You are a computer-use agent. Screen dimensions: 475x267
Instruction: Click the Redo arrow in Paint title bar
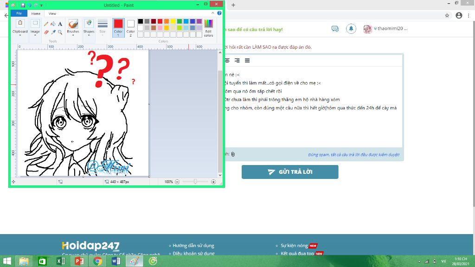pyautogui.click(x=35, y=5)
